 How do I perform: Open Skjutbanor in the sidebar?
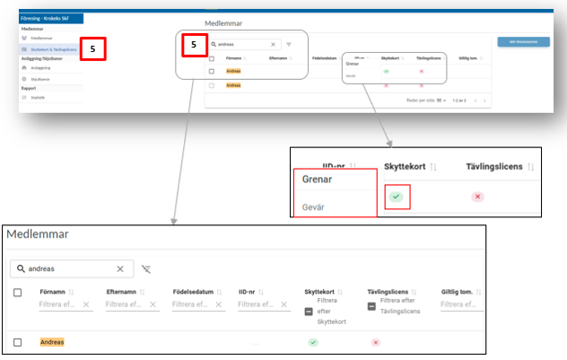tap(40, 79)
